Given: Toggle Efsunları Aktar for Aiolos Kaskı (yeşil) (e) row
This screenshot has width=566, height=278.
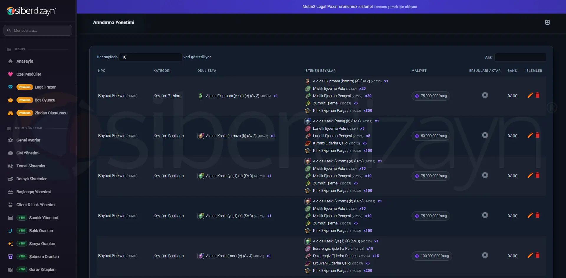Looking at the screenshot, I should tap(485, 175).
